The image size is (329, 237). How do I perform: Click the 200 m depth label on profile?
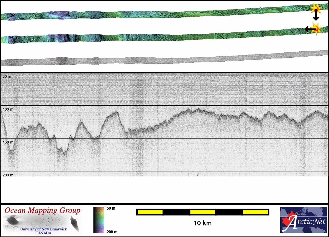click(8, 175)
